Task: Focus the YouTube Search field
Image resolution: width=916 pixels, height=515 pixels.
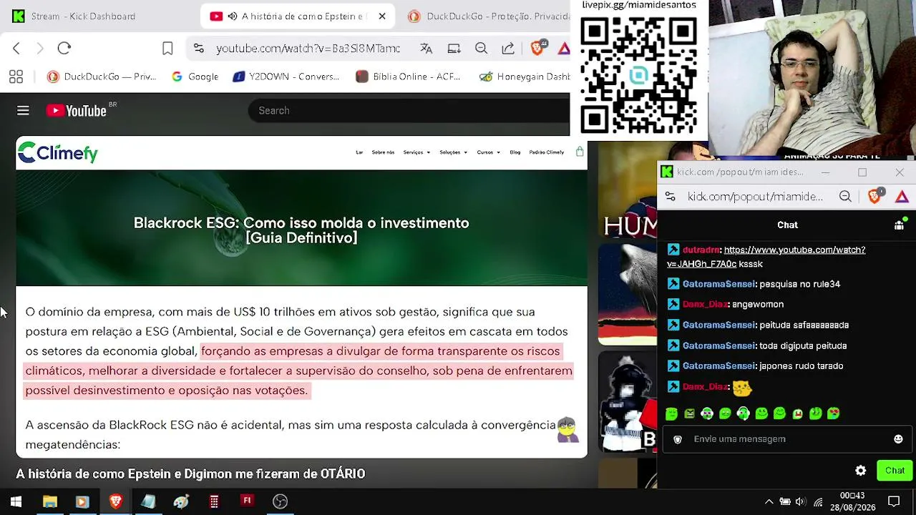Action: point(409,110)
